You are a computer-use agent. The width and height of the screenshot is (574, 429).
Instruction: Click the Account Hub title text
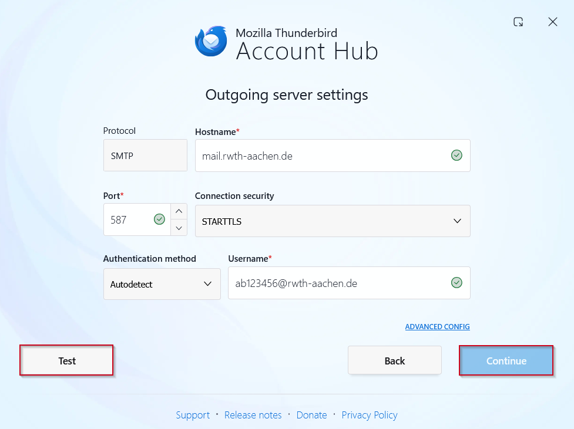click(307, 51)
